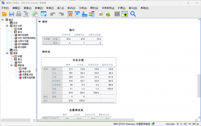Open the 插入(I) menu
The width and height of the screenshot is (201, 126).
coord(61,8)
